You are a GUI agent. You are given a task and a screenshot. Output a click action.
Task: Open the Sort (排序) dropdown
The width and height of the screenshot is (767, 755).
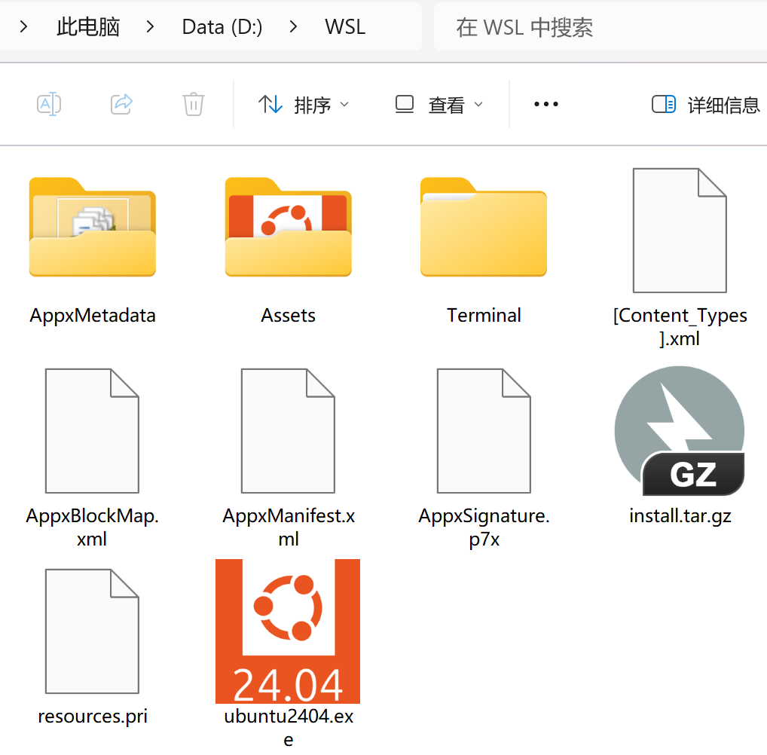tap(304, 105)
